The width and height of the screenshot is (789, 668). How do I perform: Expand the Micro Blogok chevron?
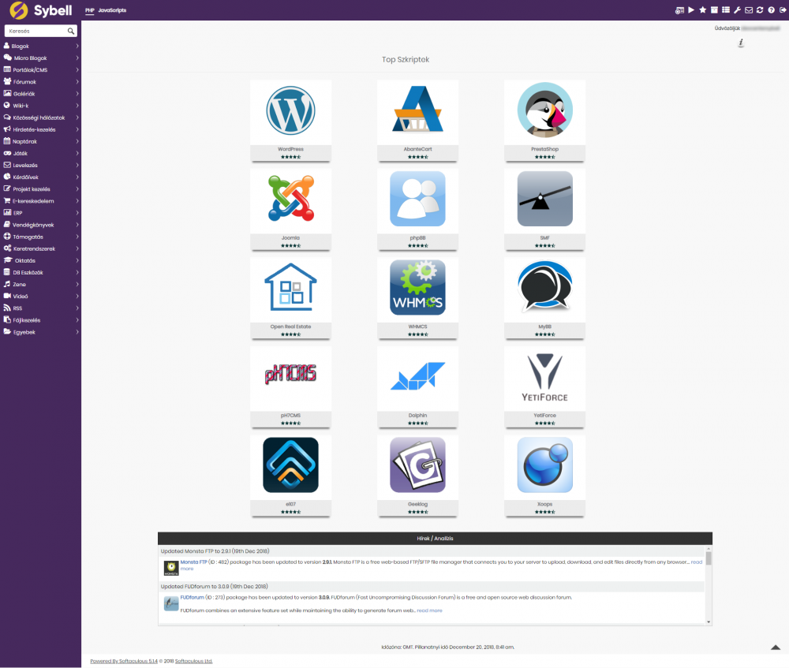(x=77, y=58)
